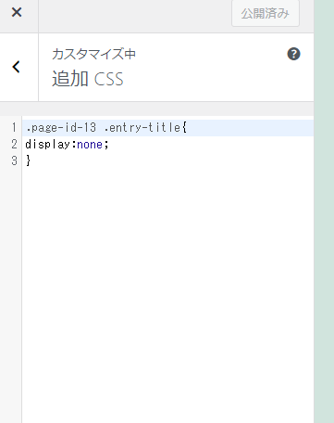Viewport: 334px width, 423px height.
Task: Close the customizer with the X icon
Action: tap(17, 12)
